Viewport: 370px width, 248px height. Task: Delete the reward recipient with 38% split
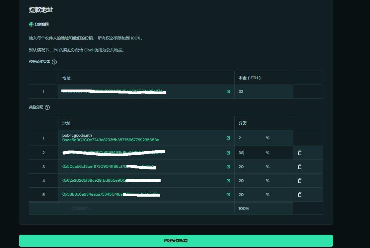(300, 153)
